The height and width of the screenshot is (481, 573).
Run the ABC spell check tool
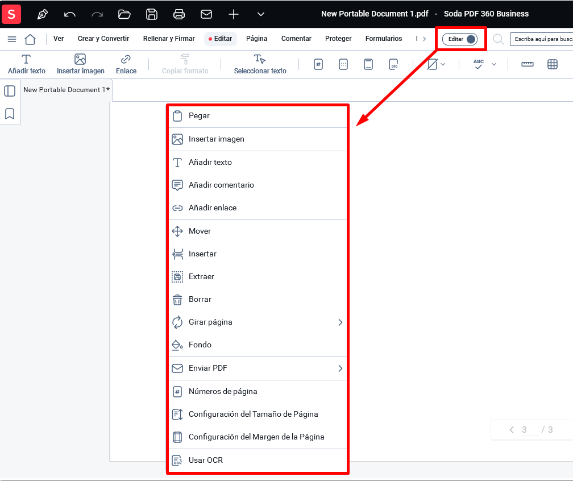pyautogui.click(x=479, y=64)
